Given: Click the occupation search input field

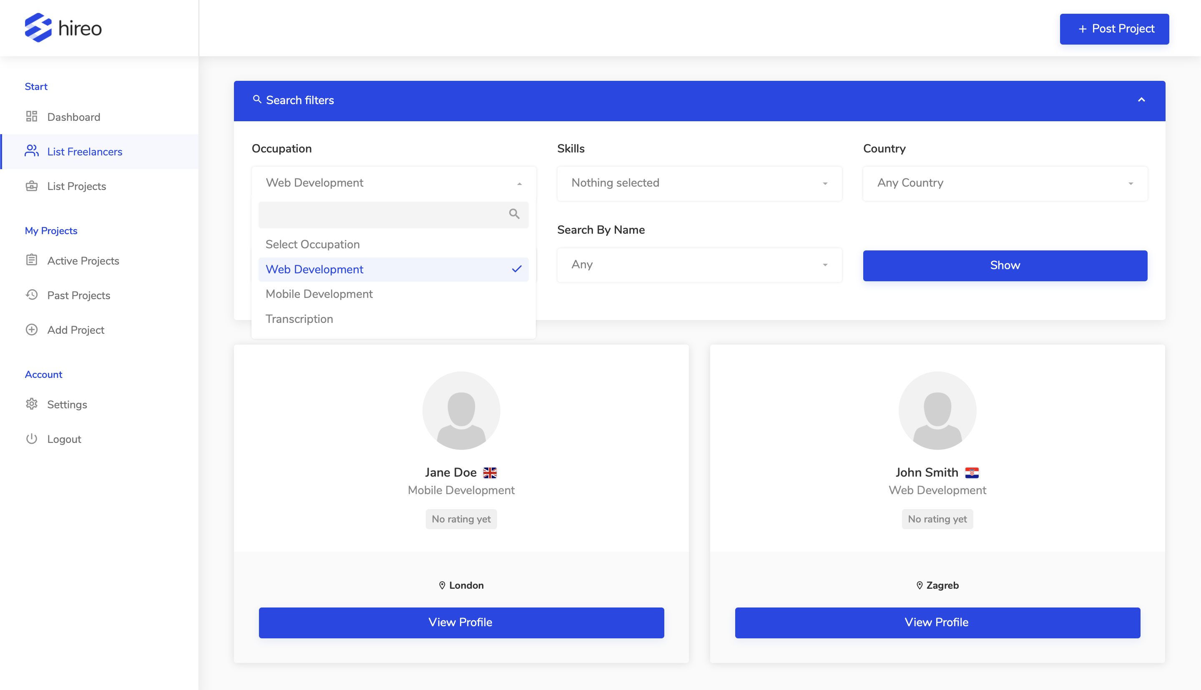Looking at the screenshot, I should 394,215.
